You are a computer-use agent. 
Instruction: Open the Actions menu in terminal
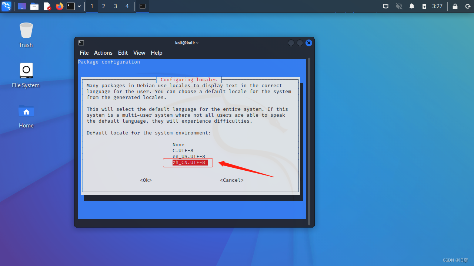[x=103, y=53]
